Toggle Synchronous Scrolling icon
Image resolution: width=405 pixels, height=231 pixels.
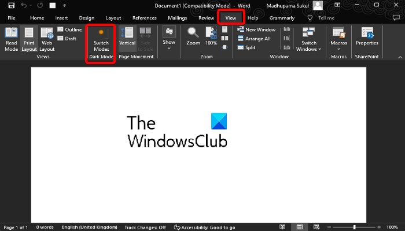click(x=287, y=39)
